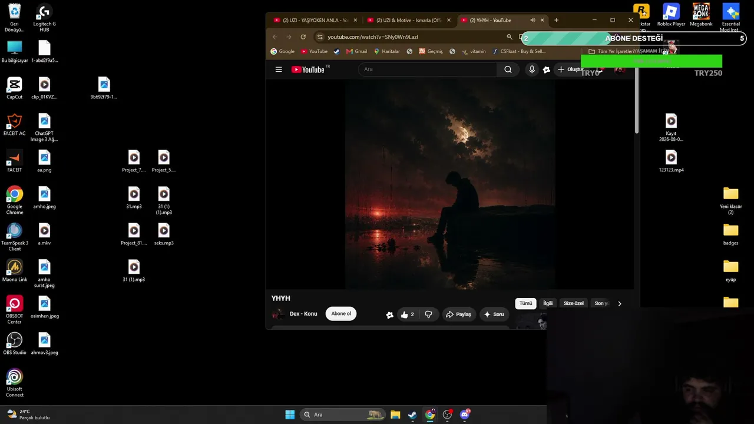
Task: Select the Logitech G HUB desktop icon
Action: [x=44, y=18]
